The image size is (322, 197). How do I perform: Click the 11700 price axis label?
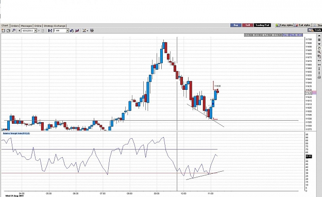(x=309, y=40)
